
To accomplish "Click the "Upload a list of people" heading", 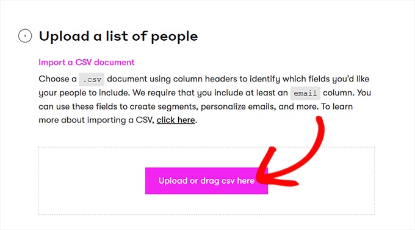I will [118, 36].
